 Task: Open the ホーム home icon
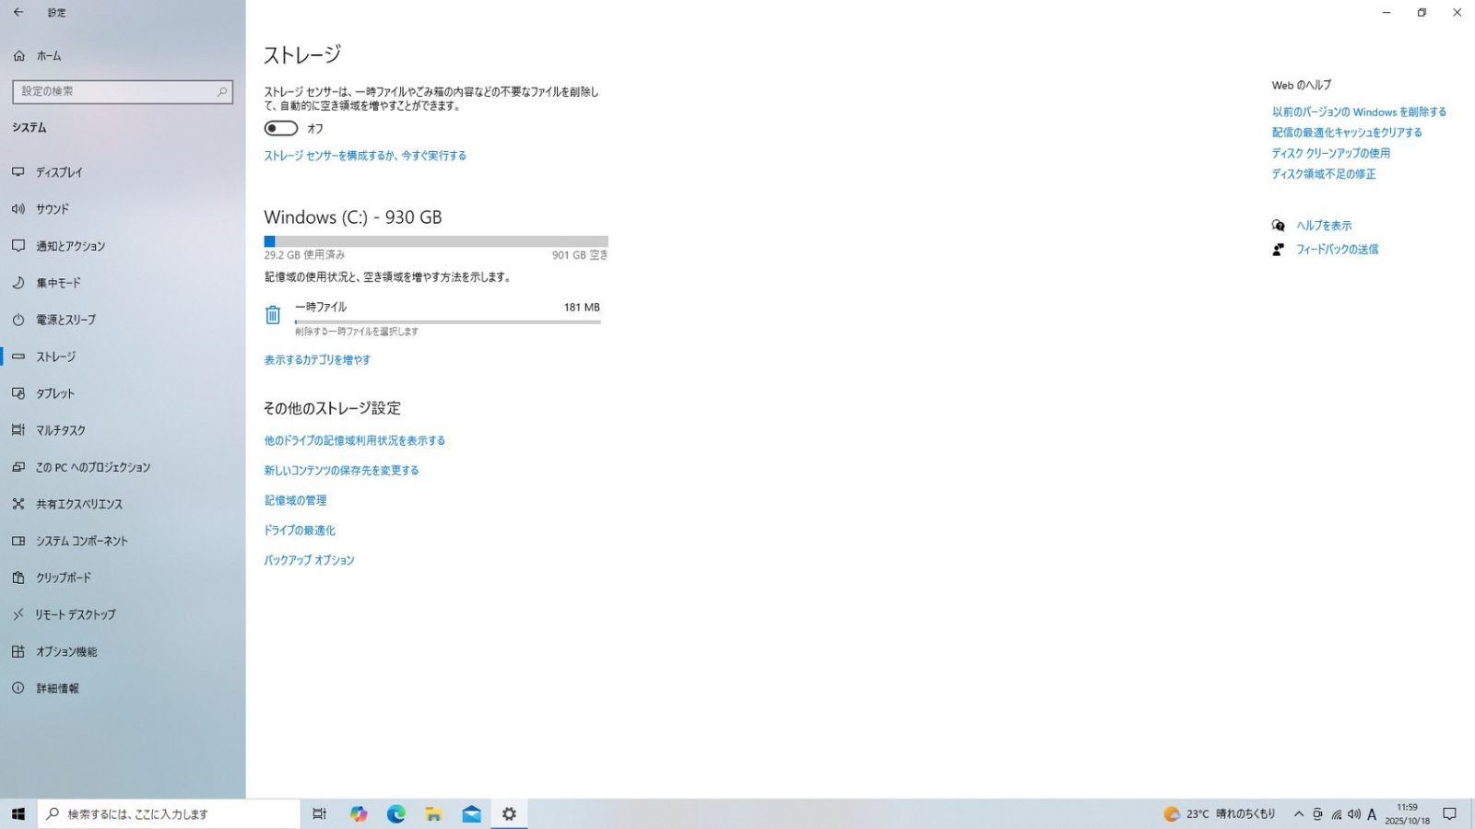pos(18,56)
